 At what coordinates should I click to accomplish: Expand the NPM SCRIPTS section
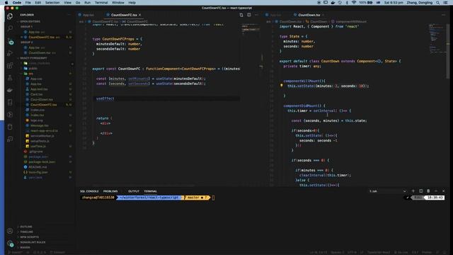click(x=29, y=237)
